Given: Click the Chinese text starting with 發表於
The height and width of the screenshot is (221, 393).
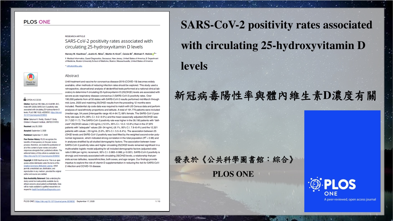Looking at the screenshot, I should point(234,160).
